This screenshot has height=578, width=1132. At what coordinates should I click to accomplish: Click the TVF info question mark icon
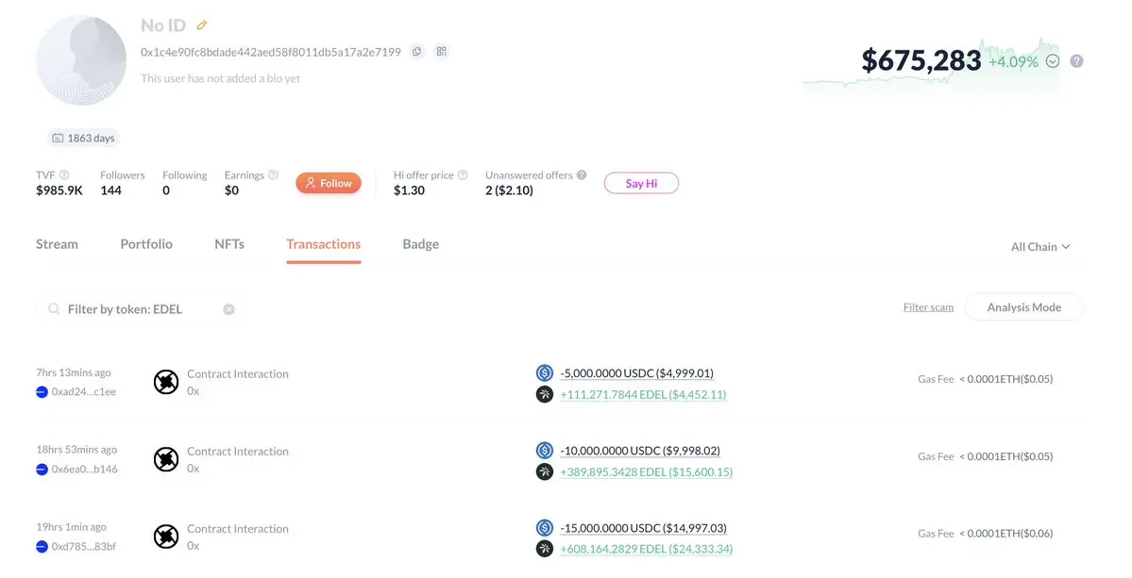click(x=64, y=175)
